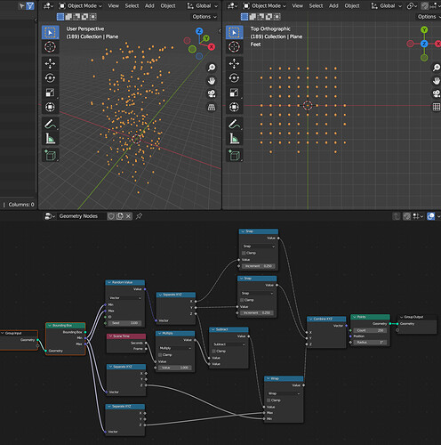This screenshot has height=445, width=441.
Task: Open the Select menu in the User Perspective viewport
Action: (x=132, y=5)
